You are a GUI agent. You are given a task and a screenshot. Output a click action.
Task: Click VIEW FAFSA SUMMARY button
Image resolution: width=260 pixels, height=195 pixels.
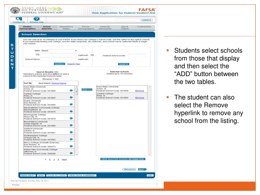pos(82,175)
